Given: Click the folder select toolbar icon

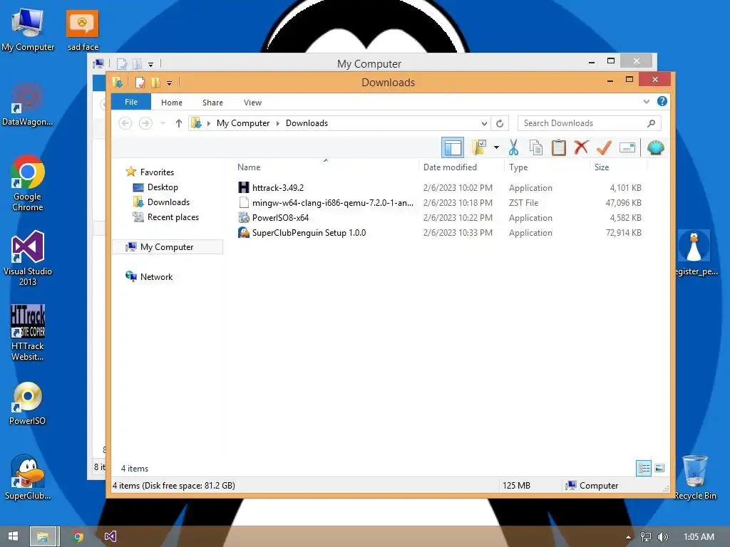Looking at the screenshot, I should coord(479,148).
